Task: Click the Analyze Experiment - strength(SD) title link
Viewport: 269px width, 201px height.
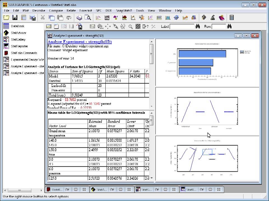Action: coord(80,42)
